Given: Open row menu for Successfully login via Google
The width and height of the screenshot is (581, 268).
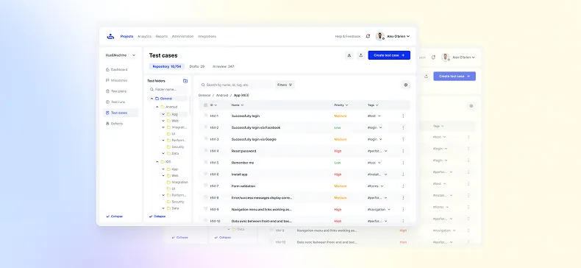Looking at the screenshot, I should point(403,140).
